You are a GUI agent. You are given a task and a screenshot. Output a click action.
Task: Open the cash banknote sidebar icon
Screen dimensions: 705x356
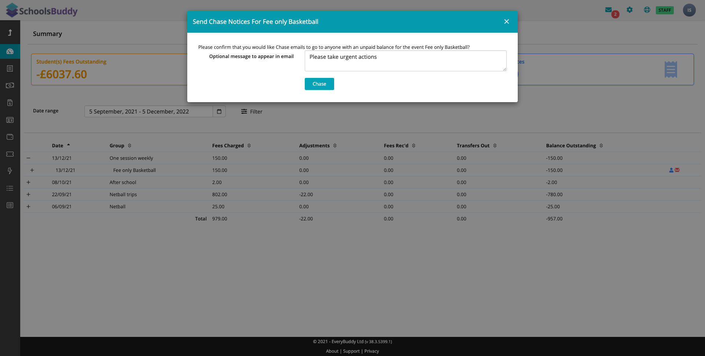[x=10, y=86]
